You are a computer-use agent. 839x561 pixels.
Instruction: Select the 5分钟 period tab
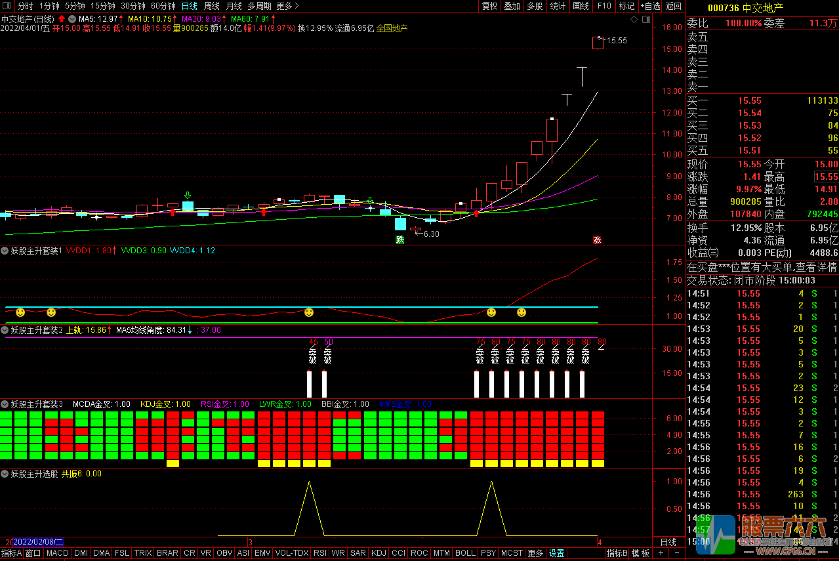pos(75,6)
